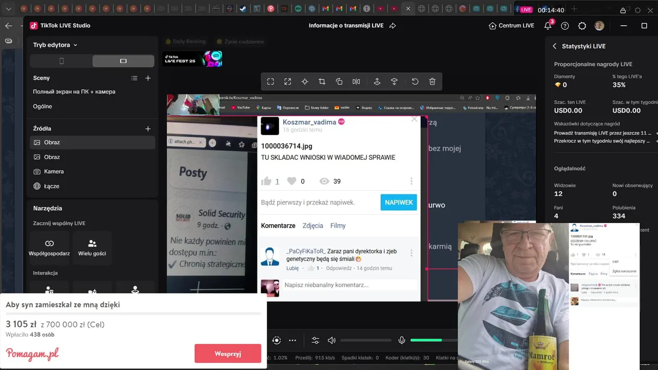
Task: Click the rotate source icon
Action: pos(339,82)
